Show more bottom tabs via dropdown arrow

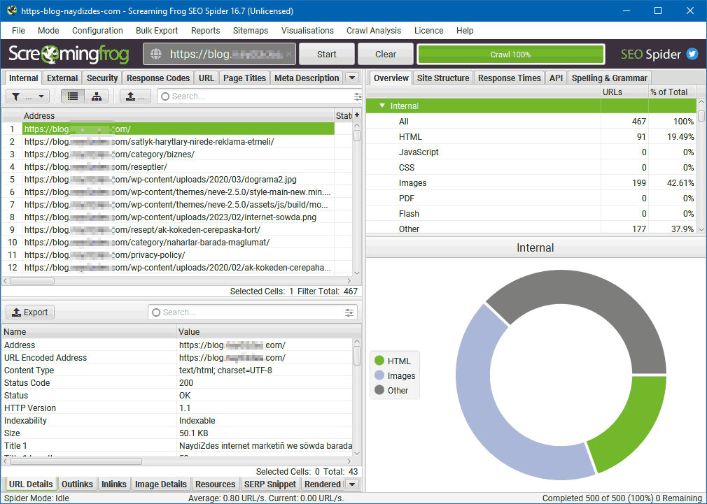pyautogui.click(x=352, y=484)
